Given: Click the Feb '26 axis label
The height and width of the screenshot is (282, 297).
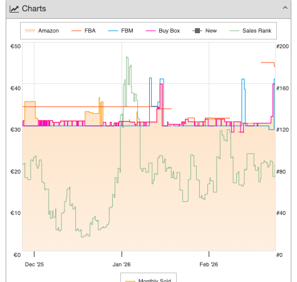Looking at the screenshot, I should coord(209,264).
